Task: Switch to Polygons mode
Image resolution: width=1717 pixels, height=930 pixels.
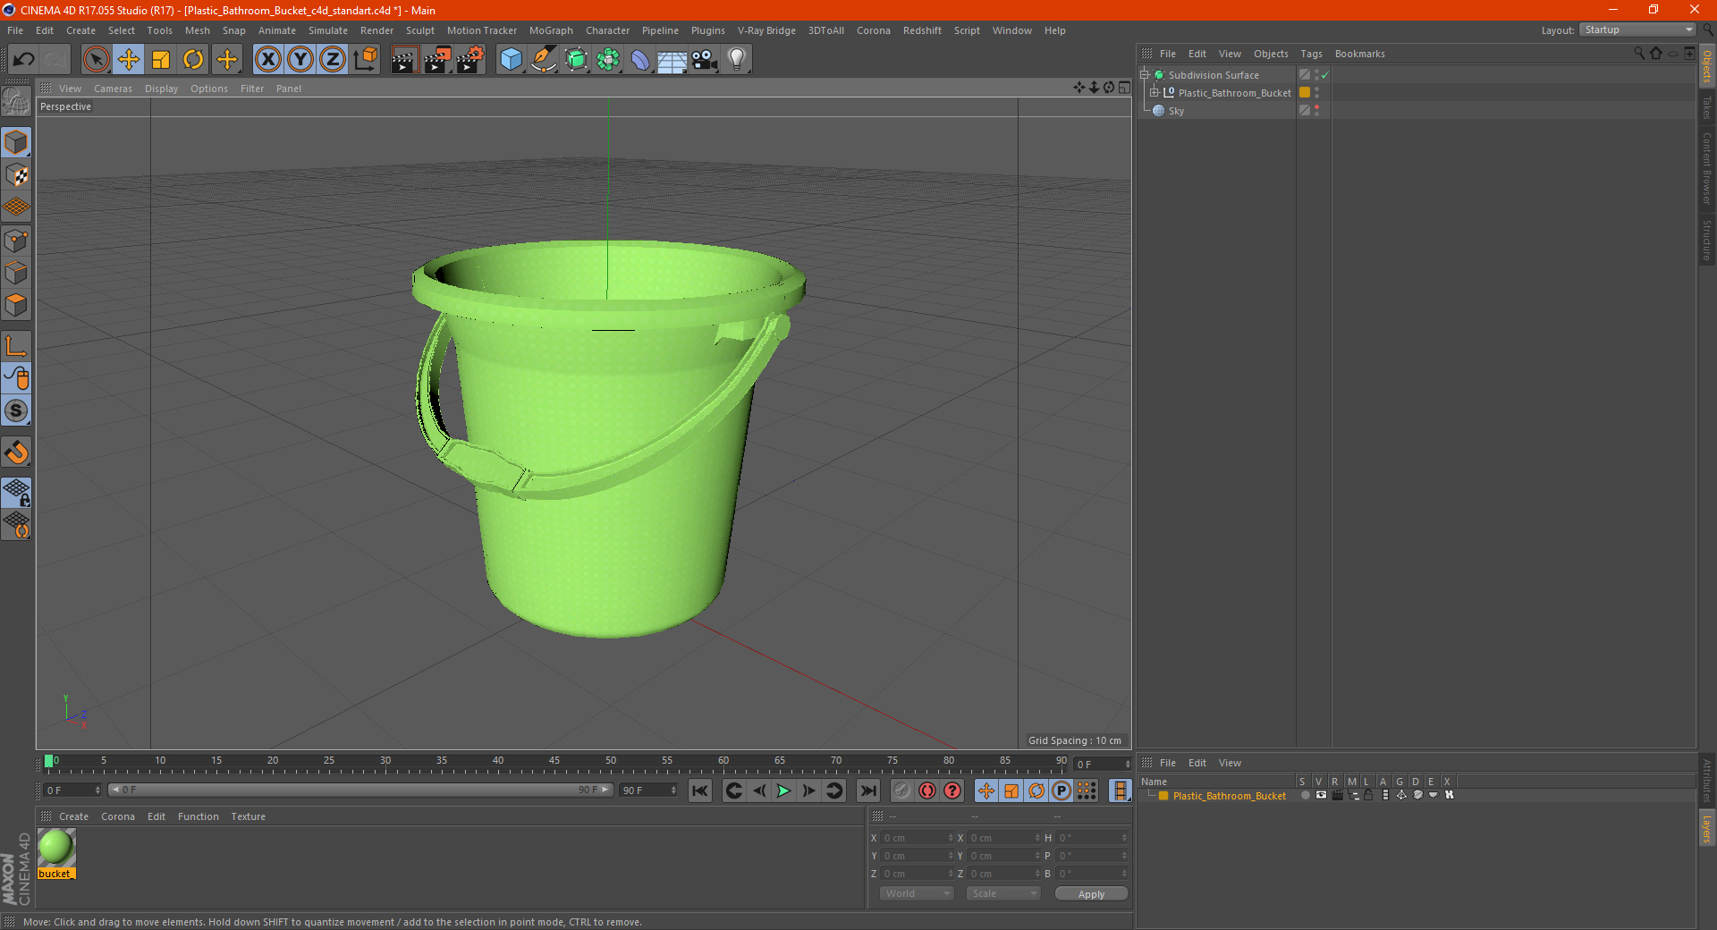Action: 16,305
